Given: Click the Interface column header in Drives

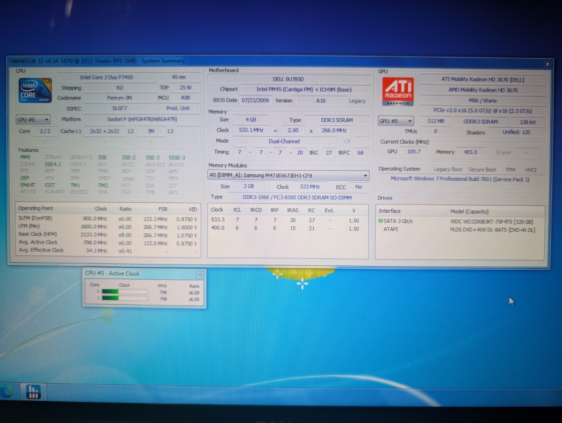Looking at the screenshot, I should (390, 211).
